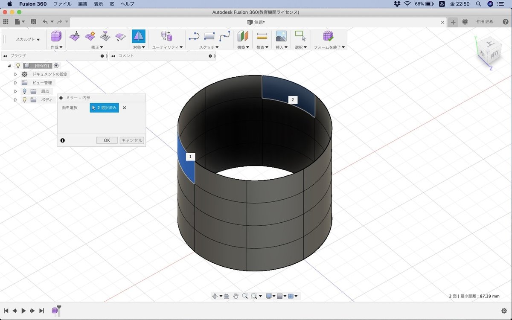This screenshot has width=512, height=320.
Task: Click the Inspect measure ruler icon
Action: coord(262,36)
